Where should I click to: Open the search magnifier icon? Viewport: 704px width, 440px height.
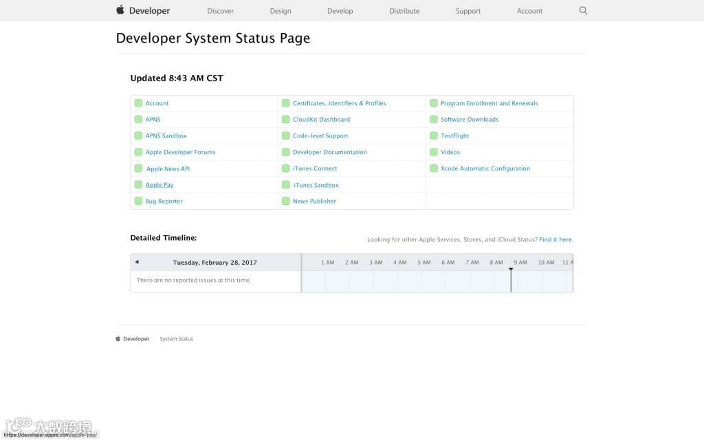583,10
